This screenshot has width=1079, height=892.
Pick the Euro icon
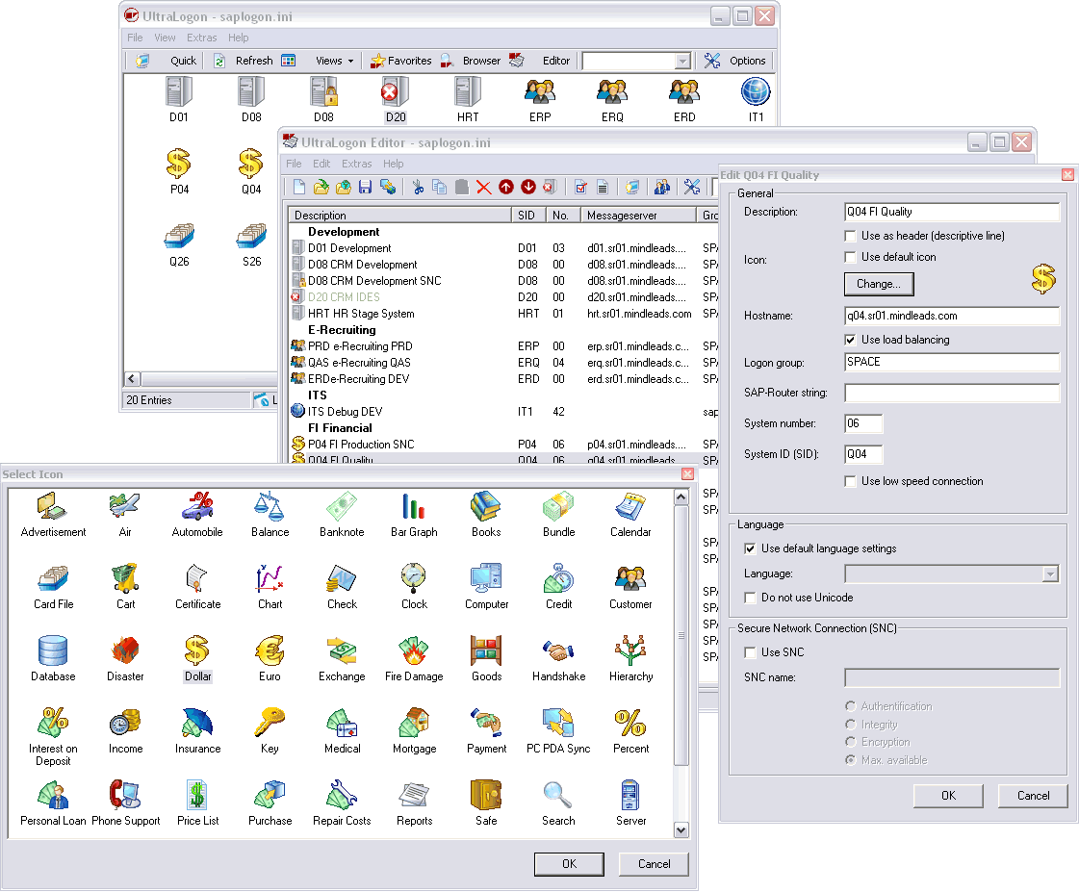(270, 658)
